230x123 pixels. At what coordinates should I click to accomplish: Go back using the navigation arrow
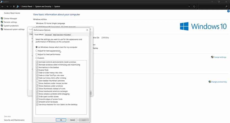tap(3, 7)
